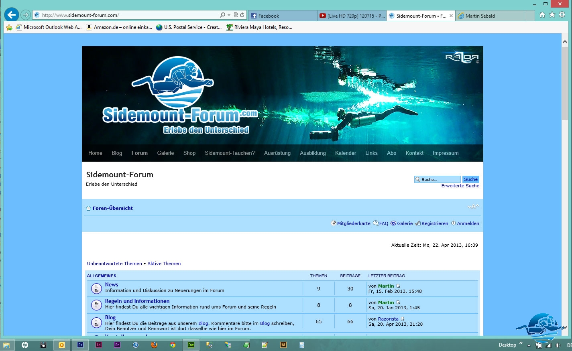This screenshot has height=351, width=572.
Task: Show hidden system tray icons
Action: click(529, 345)
